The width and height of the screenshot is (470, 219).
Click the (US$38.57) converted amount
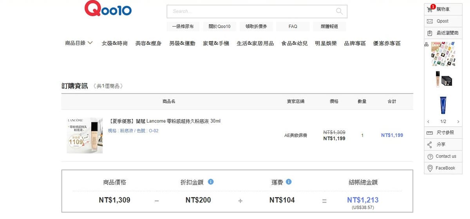(x=363, y=207)
